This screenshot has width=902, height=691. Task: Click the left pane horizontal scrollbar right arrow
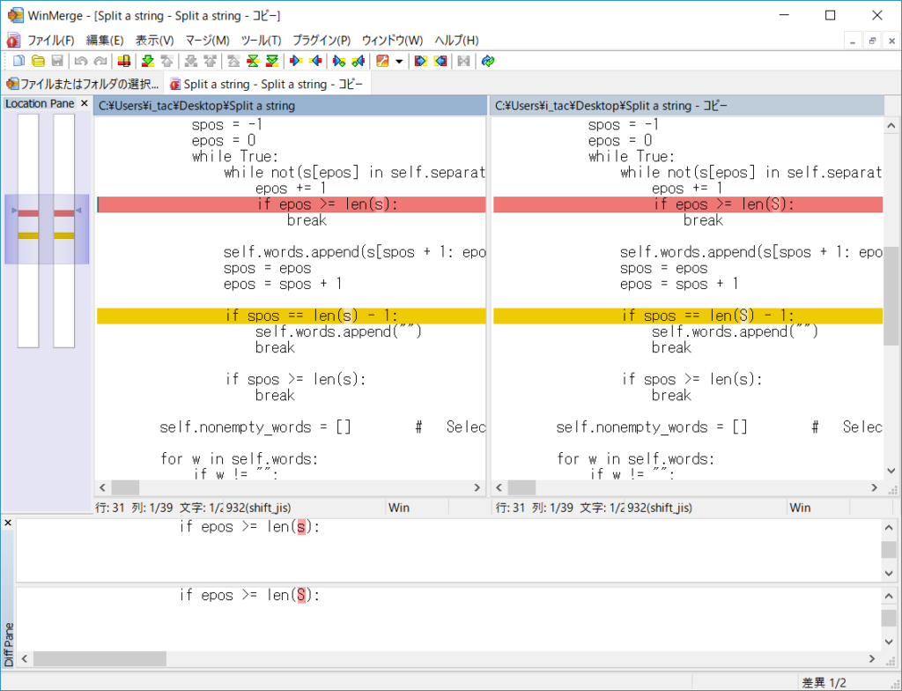pyautogui.click(x=477, y=487)
